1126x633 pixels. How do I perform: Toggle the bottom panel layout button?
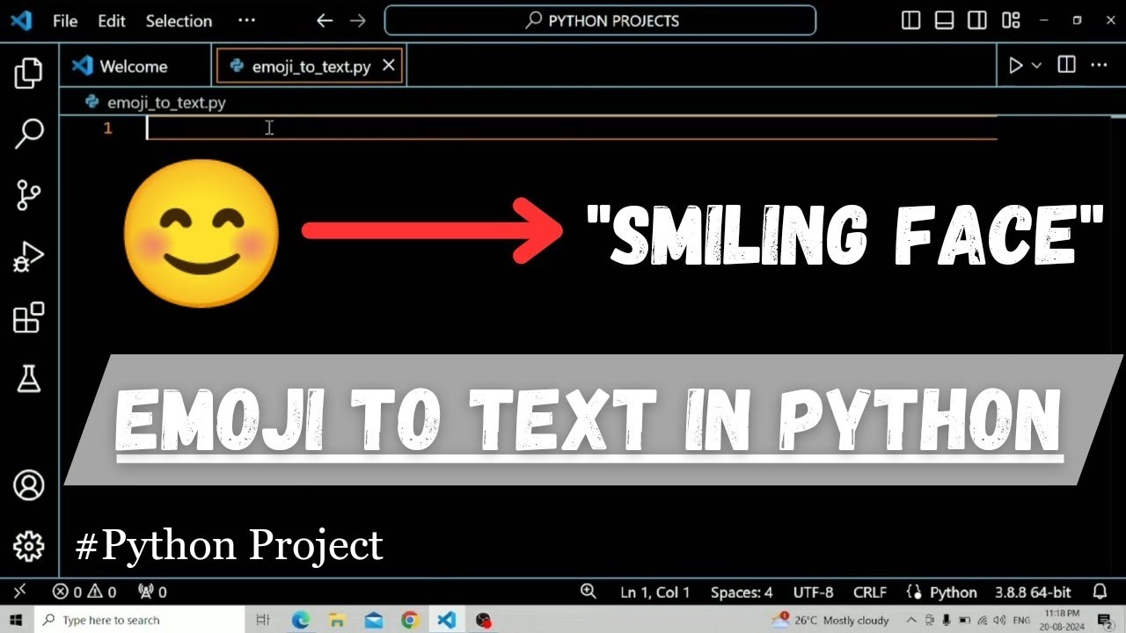944,20
